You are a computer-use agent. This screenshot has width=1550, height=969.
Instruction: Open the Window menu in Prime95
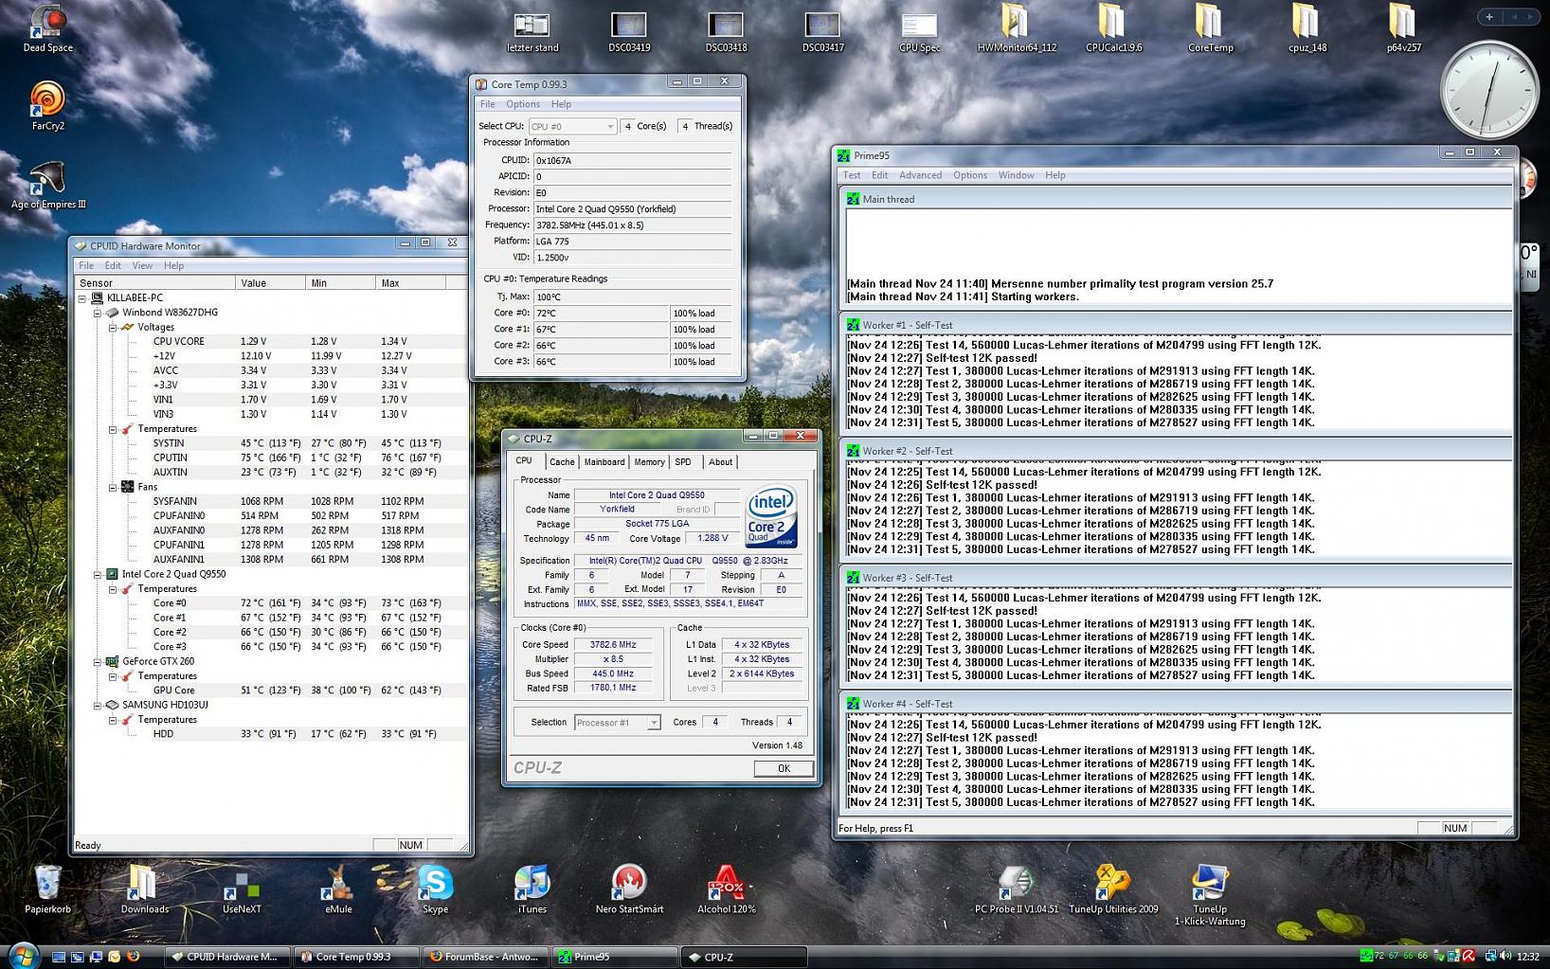[1016, 175]
